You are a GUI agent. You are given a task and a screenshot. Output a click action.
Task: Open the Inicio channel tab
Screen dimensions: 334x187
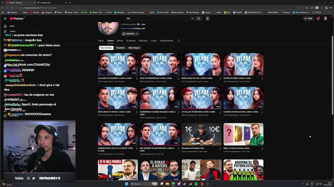pyautogui.click(x=101, y=41)
